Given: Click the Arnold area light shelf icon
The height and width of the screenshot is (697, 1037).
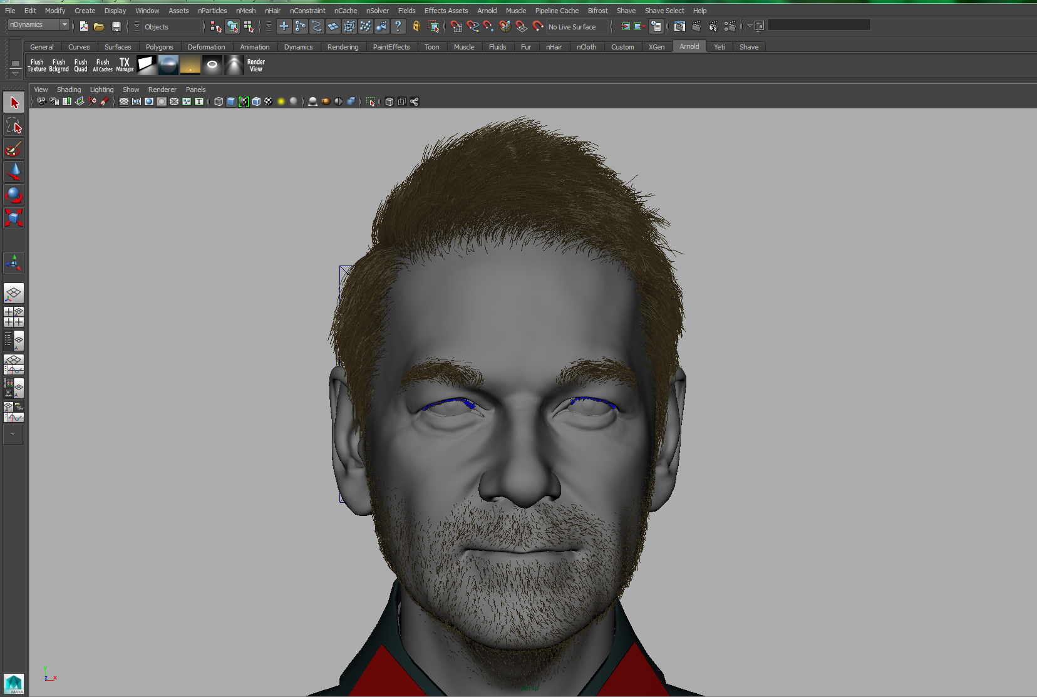Looking at the screenshot, I should pyautogui.click(x=147, y=65).
